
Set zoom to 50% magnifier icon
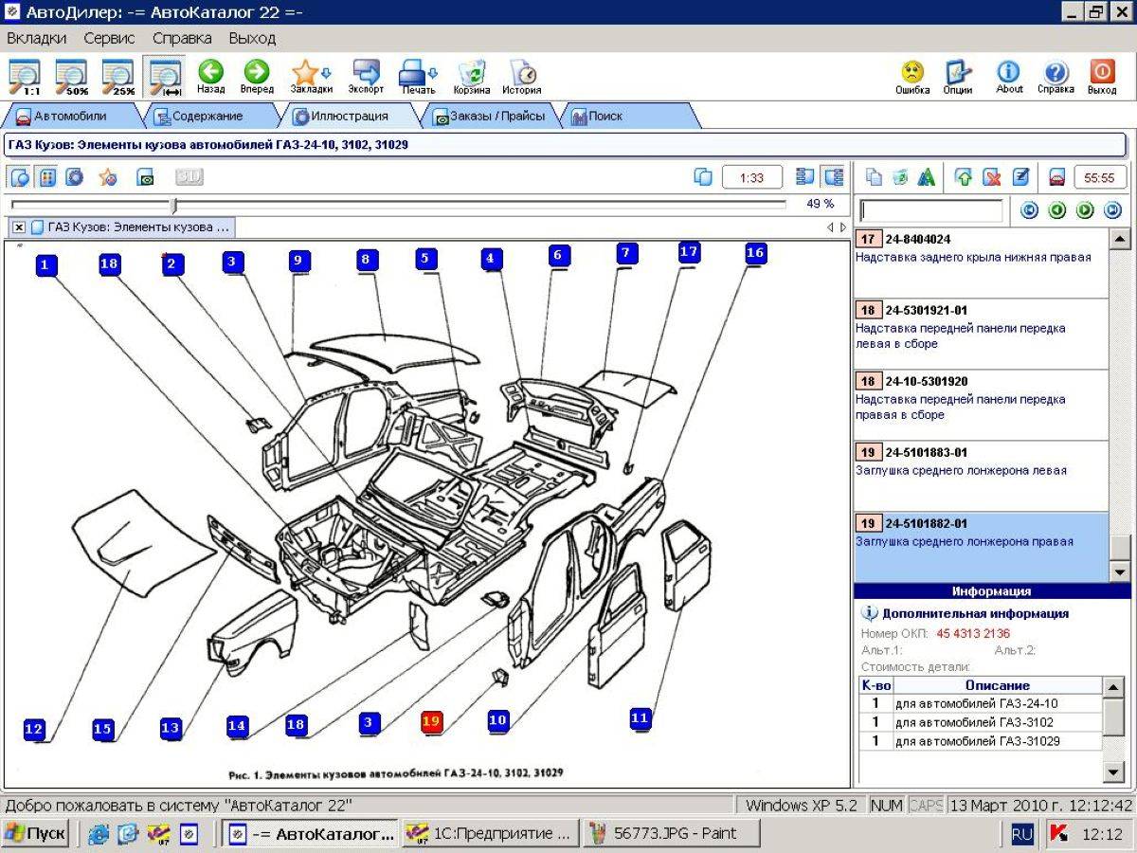pos(71,78)
